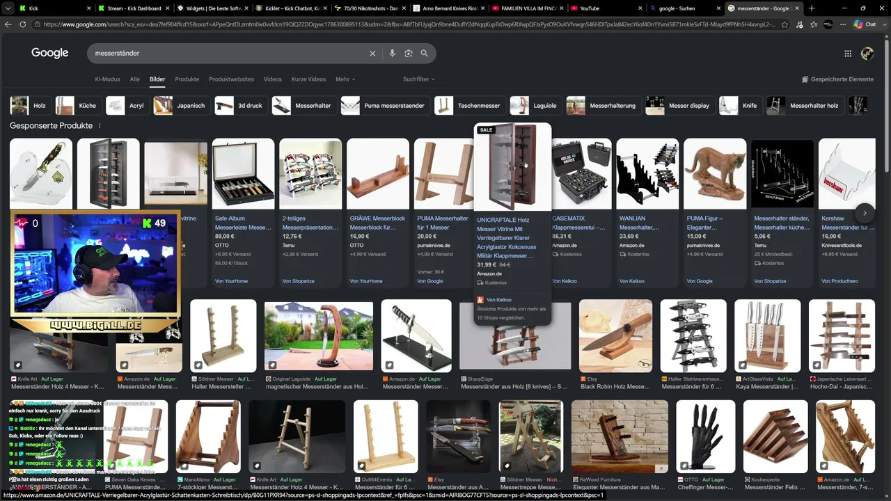
Task: Expand the Suchfilter dropdown
Action: click(x=419, y=79)
